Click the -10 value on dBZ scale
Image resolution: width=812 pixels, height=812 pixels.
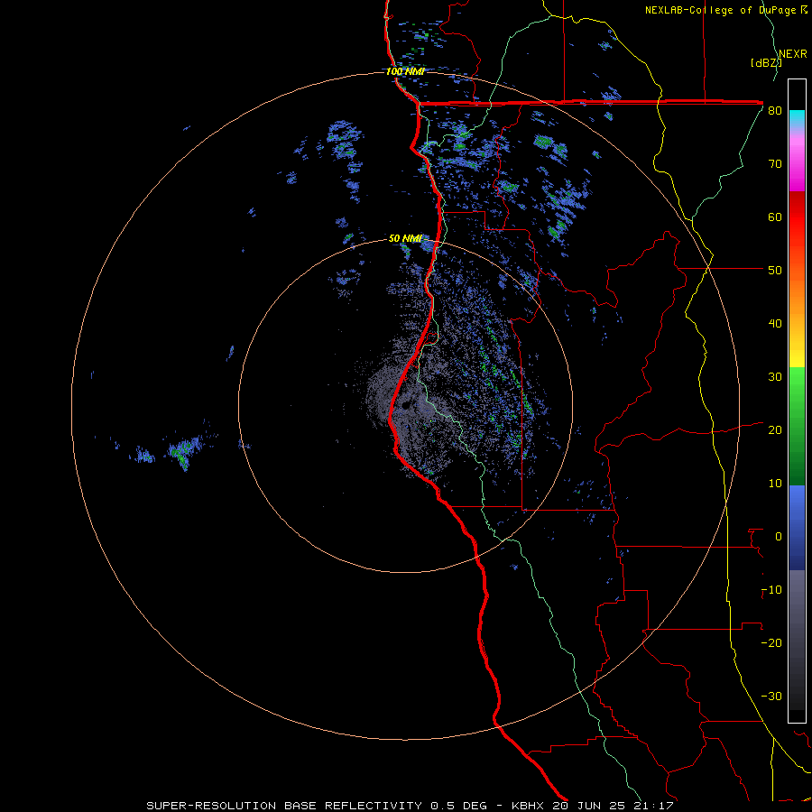click(x=771, y=590)
